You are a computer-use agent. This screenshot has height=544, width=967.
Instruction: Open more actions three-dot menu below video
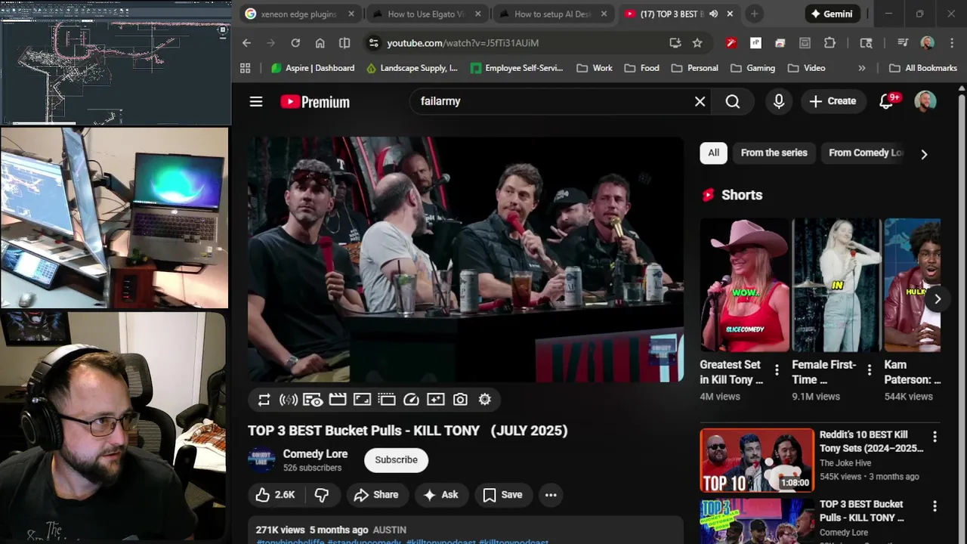551,495
